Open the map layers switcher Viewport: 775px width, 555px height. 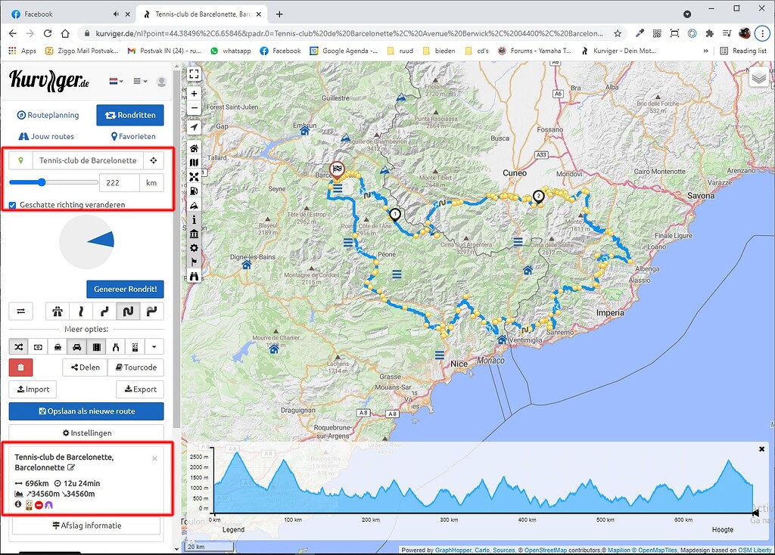(758, 77)
